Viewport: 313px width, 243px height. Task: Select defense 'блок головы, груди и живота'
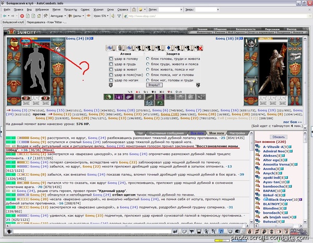click(x=148, y=58)
